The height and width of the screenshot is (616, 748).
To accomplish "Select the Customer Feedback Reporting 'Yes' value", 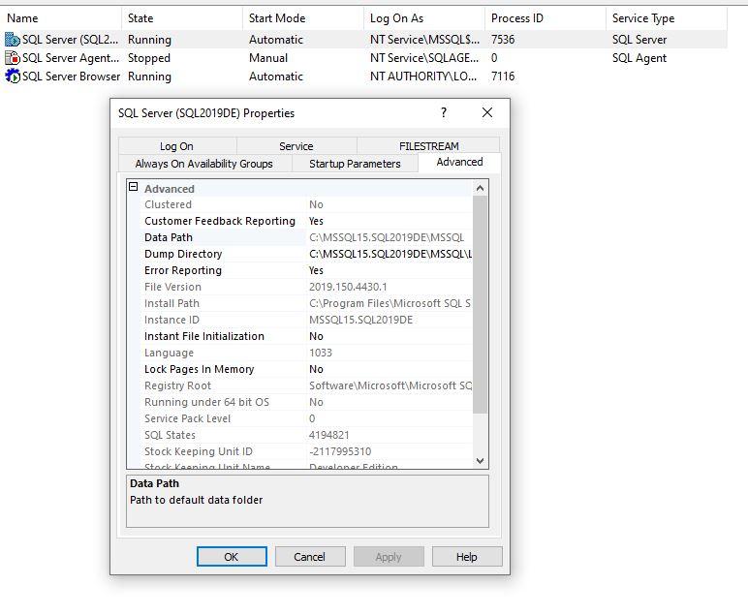I will [316, 221].
